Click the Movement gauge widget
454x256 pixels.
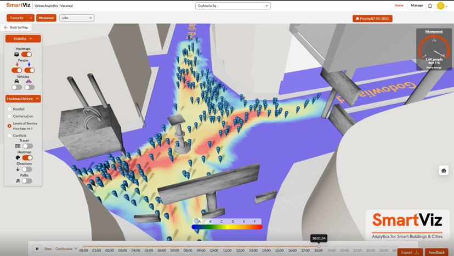pos(434,49)
